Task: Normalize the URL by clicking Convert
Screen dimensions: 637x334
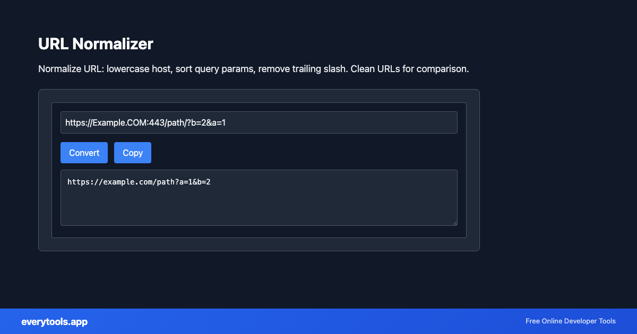Action: [x=84, y=152]
